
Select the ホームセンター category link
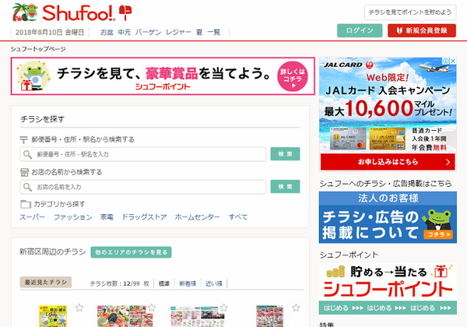197,217
